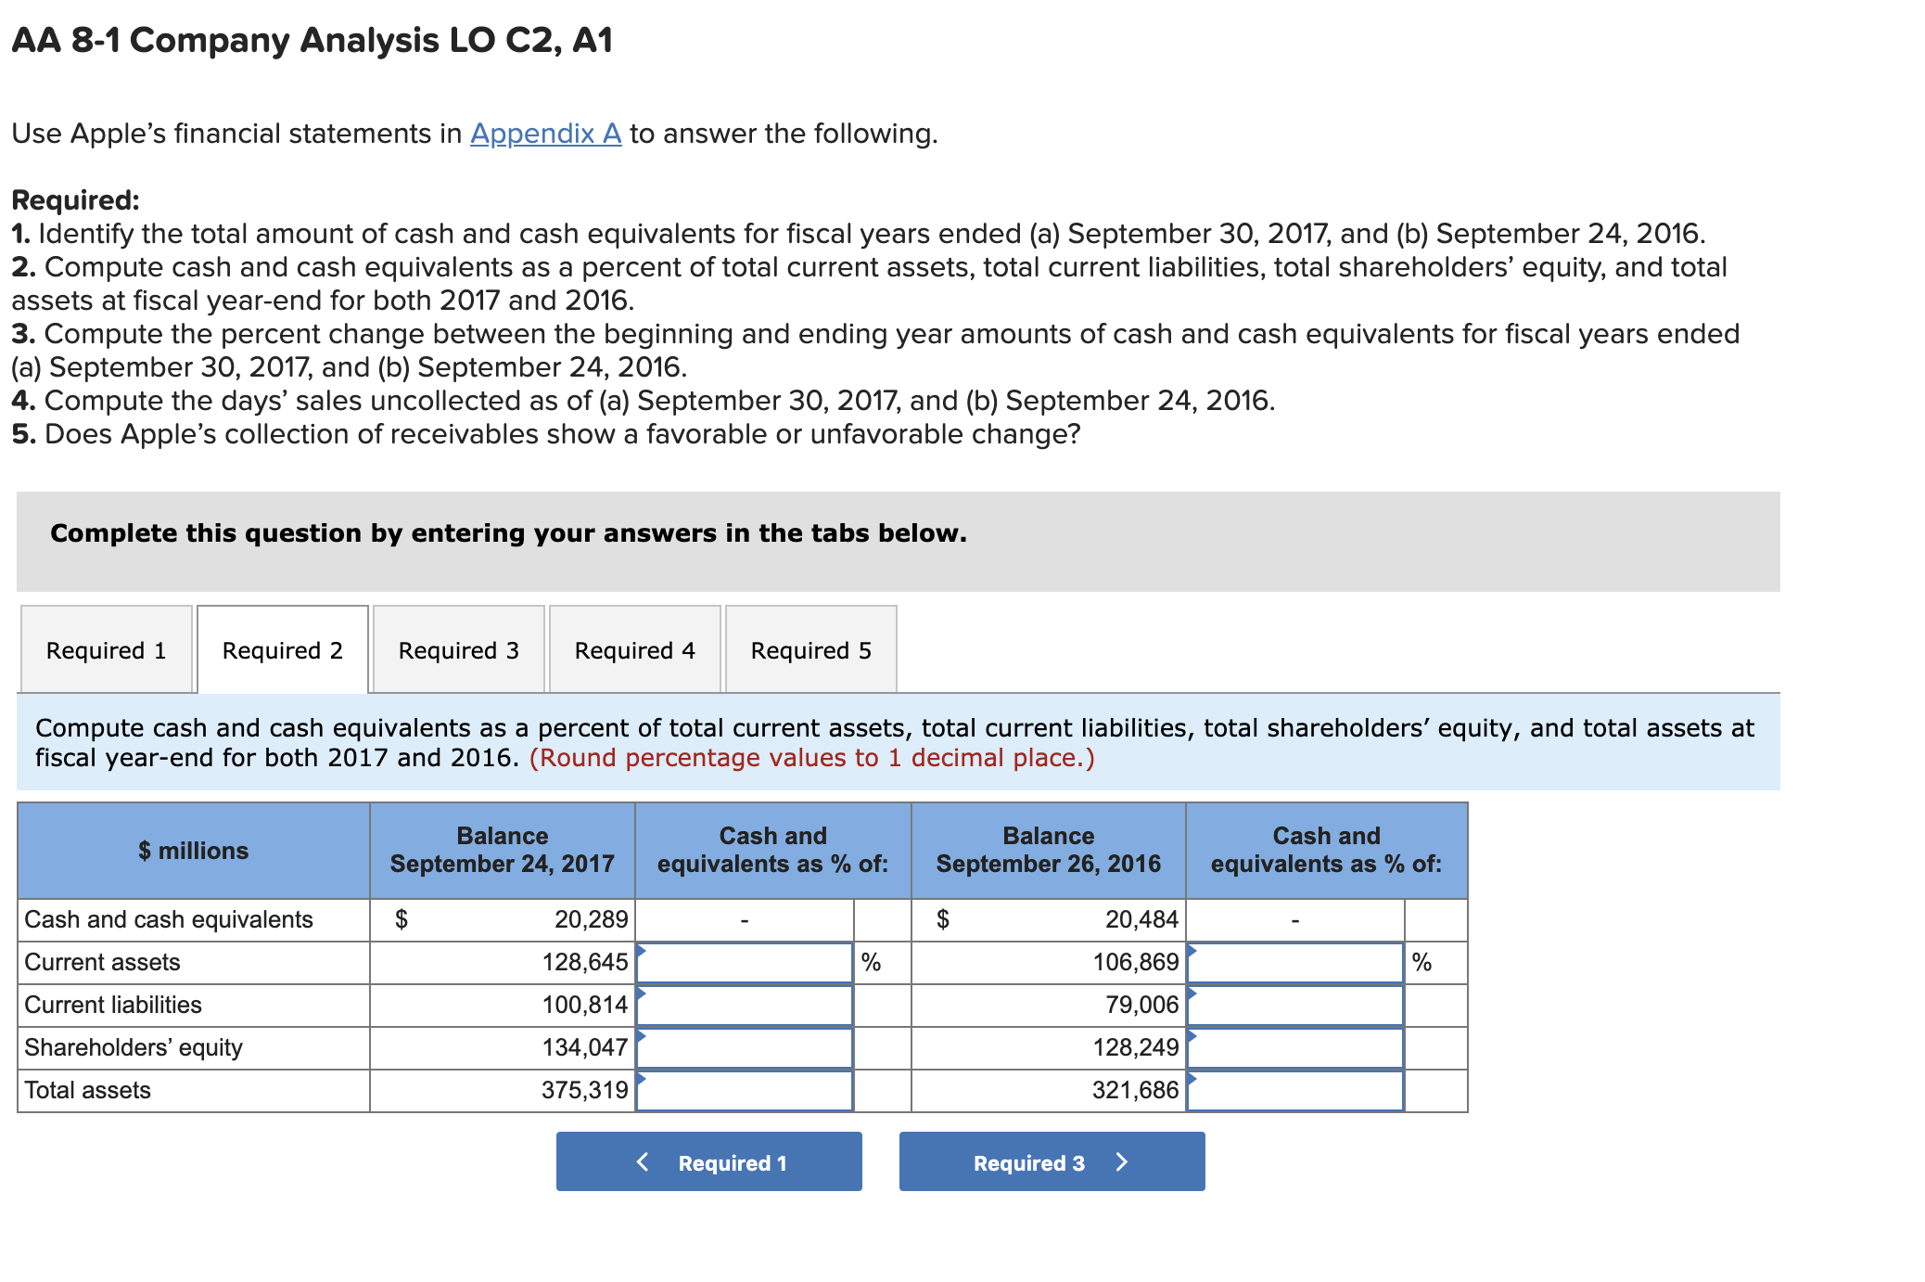Switch to the Required 1 tab
Viewport: 1925px width, 1282px height.
click(105, 649)
